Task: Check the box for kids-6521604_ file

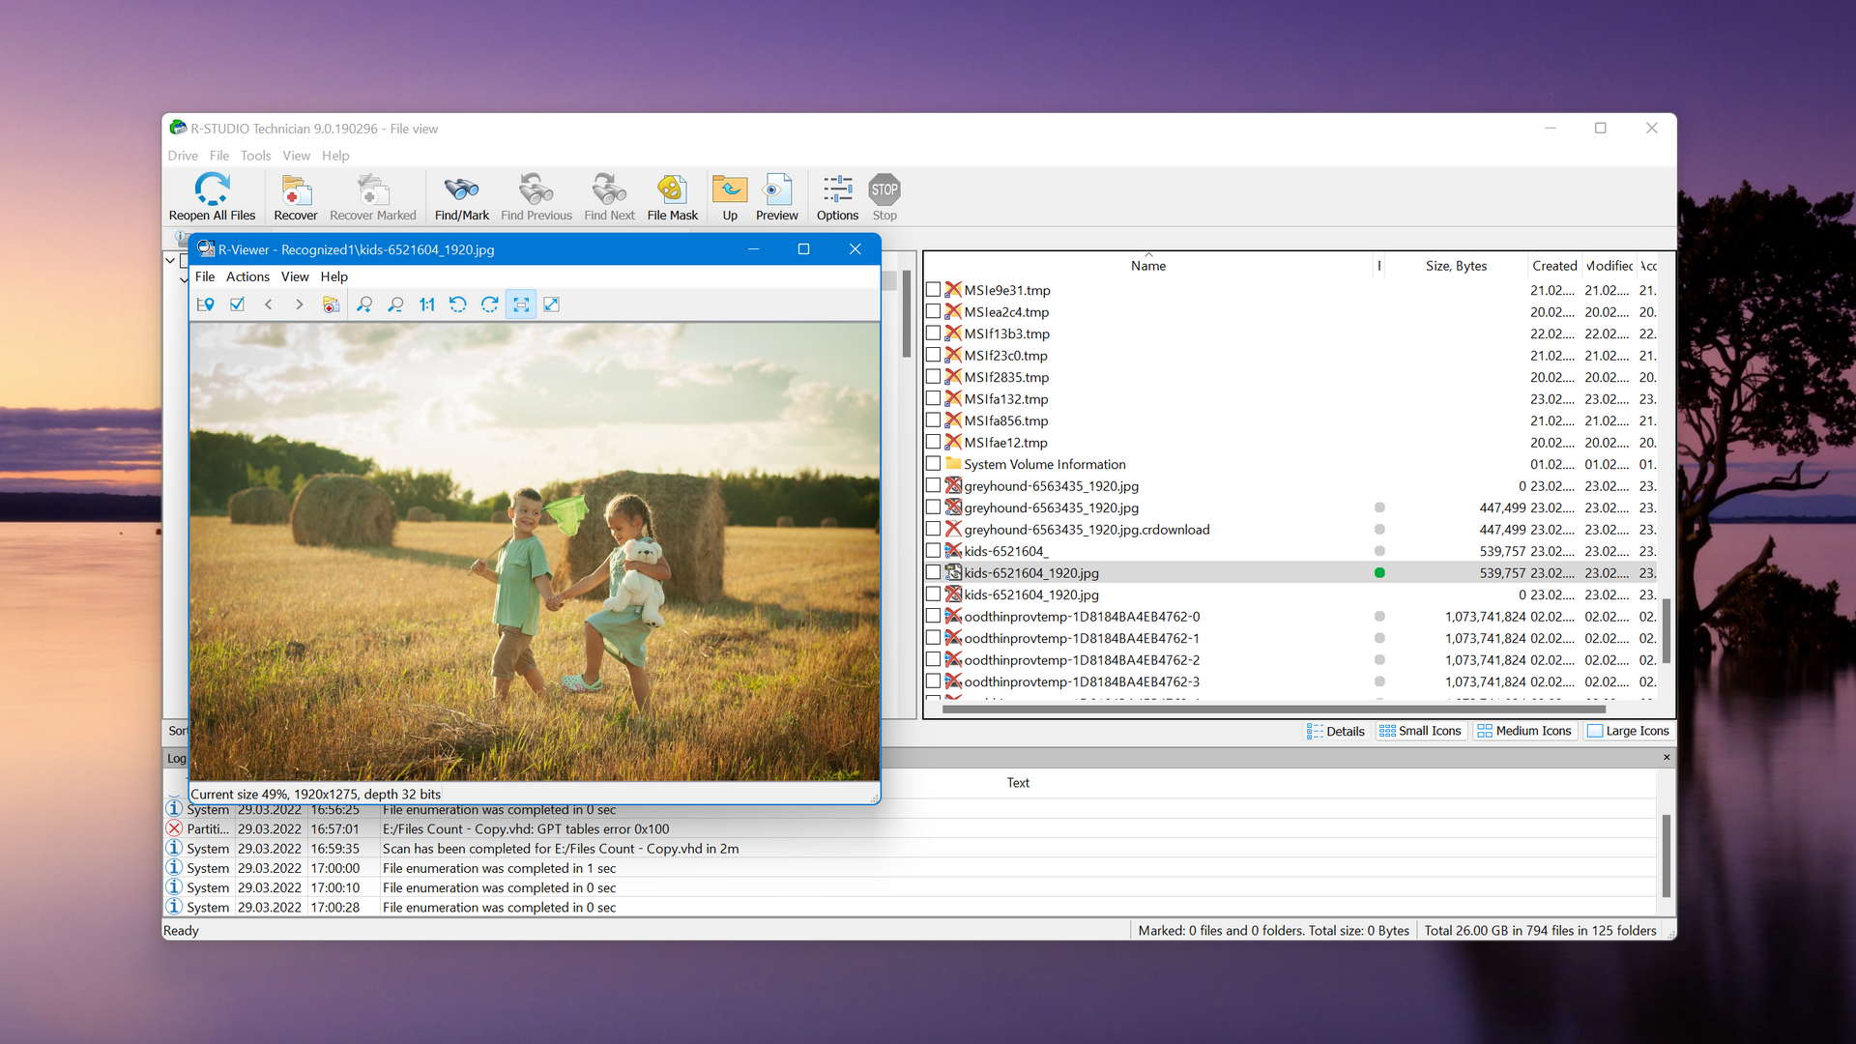Action: 933,550
